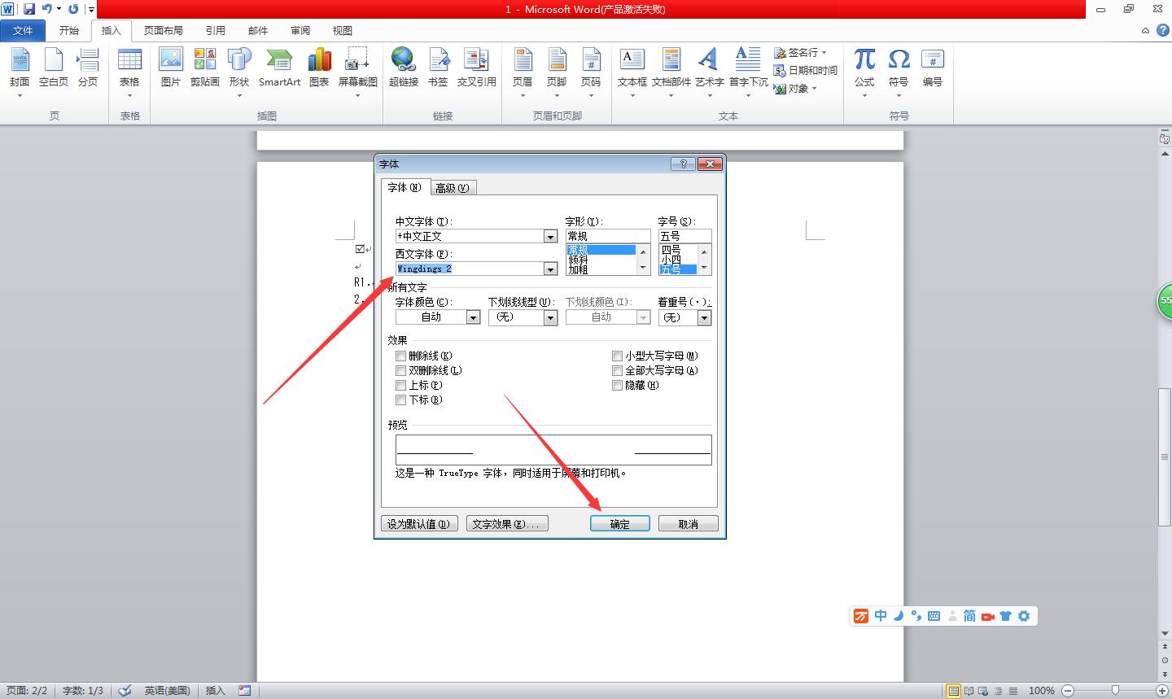This screenshot has height=699, width=1172.
Task: Open the Header (页眉) menu
Action: [523, 72]
